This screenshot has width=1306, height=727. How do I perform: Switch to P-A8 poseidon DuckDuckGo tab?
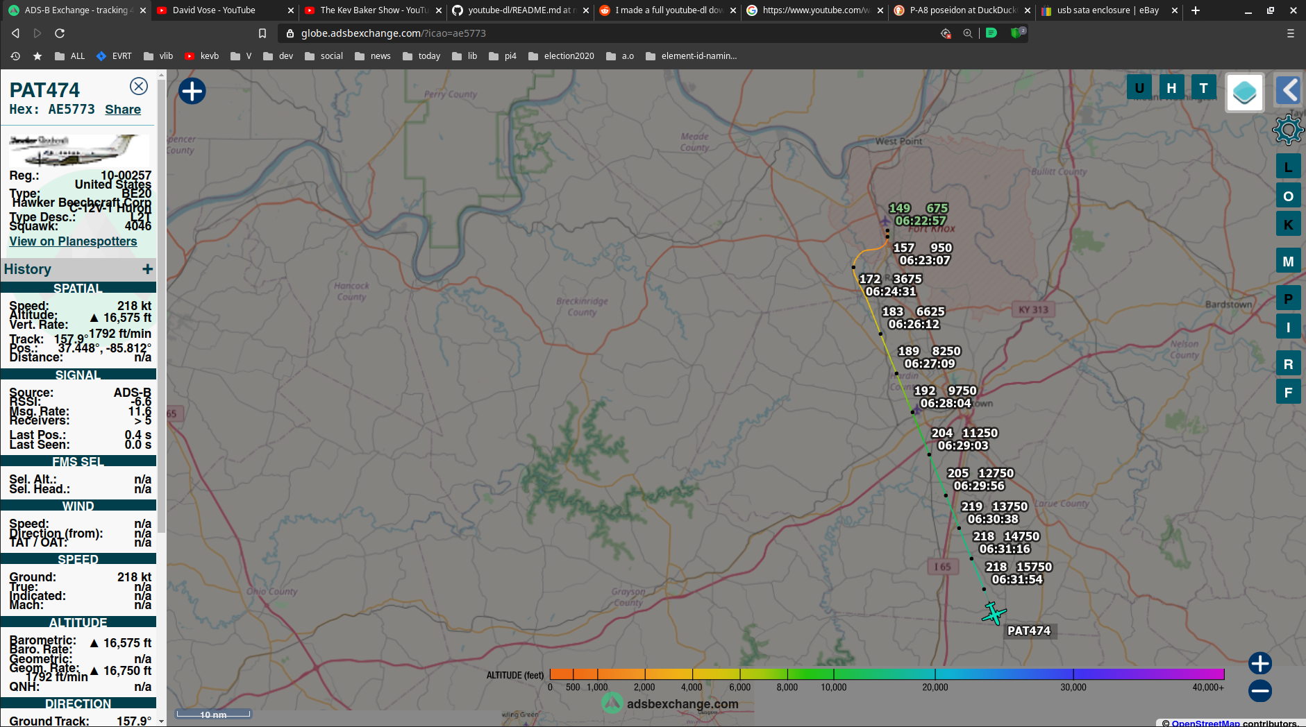pos(963,10)
